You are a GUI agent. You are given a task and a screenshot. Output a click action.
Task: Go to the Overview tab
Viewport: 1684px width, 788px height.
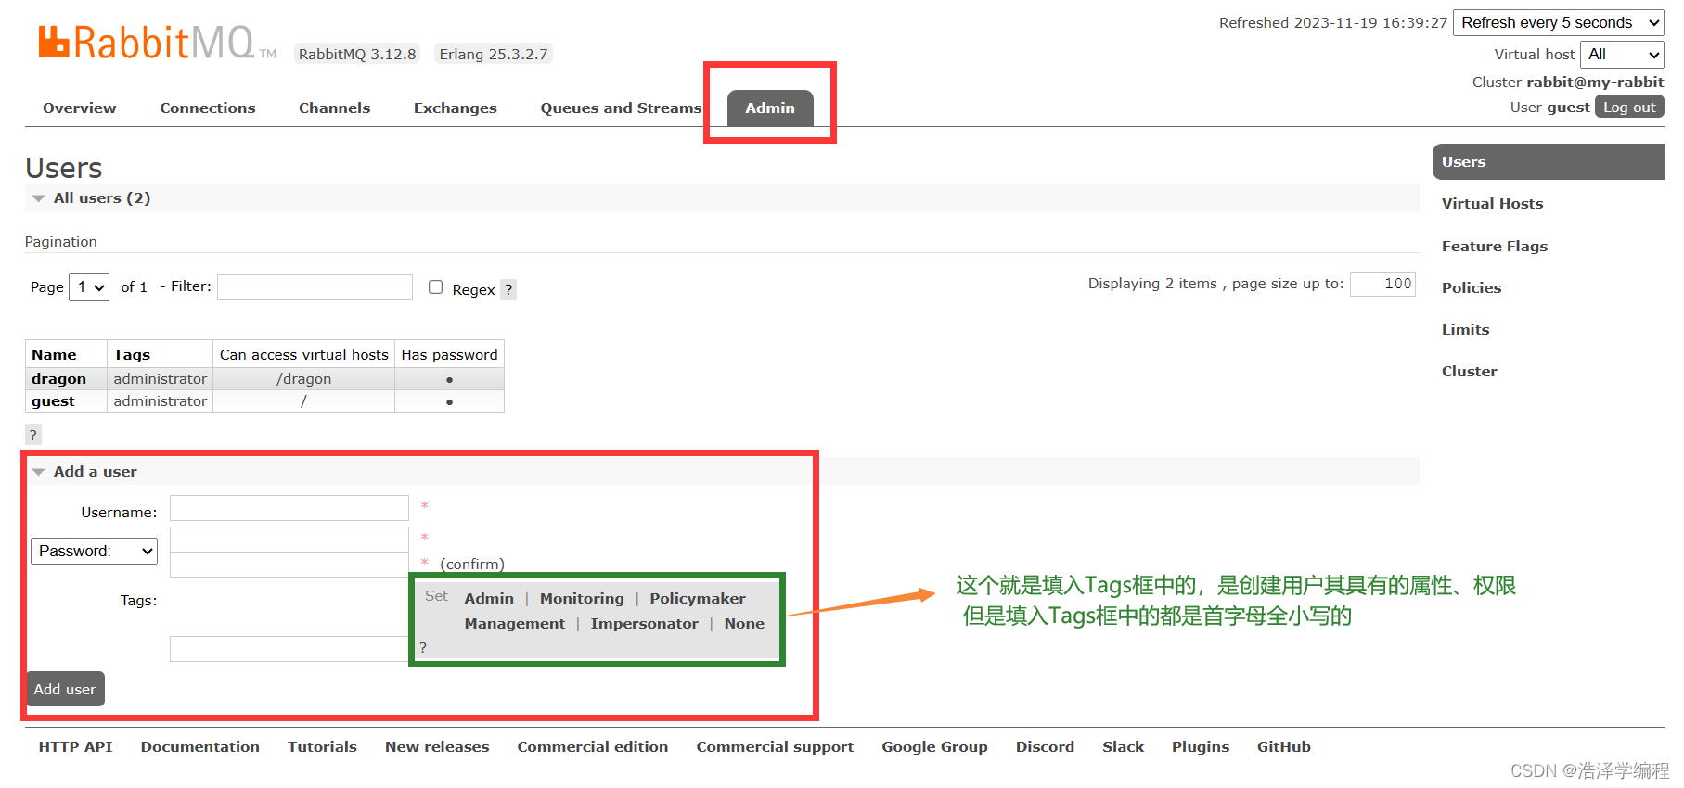pyautogui.click(x=80, y=108)
